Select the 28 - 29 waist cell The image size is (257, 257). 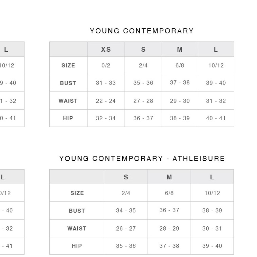(x=169, y=228)
